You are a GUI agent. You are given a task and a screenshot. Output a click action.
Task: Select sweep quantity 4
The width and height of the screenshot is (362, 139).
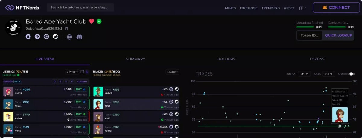[x=66, y=82]
